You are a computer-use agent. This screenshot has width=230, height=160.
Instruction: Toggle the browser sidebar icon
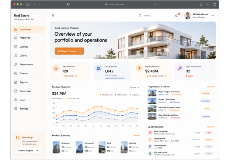tap(28, 4)
